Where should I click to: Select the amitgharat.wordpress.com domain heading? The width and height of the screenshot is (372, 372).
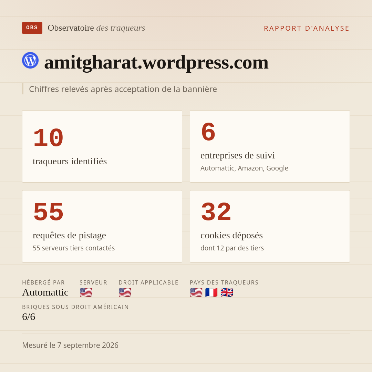[156, 62]
